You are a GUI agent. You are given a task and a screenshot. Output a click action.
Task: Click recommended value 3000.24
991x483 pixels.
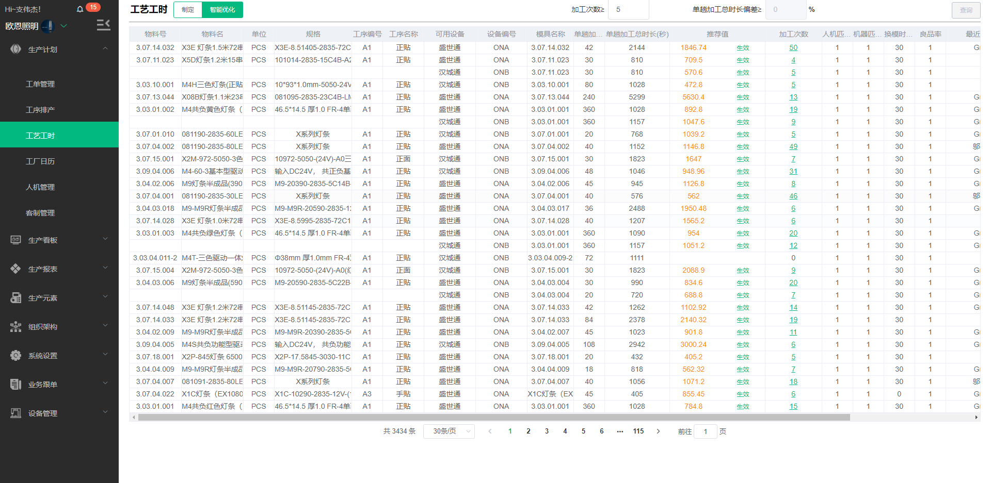(693, 345)
